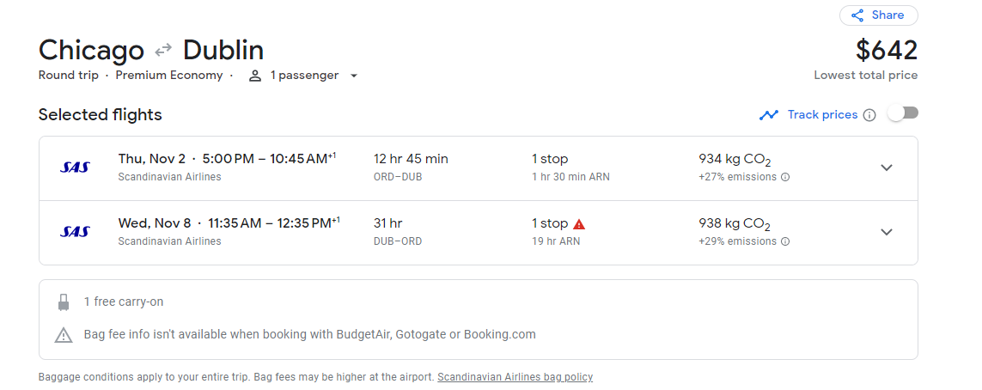Image resolution: width=982 pixels, height=390 pixels.
Task: Toggle the Track prices switch
Action: (903, 114)
